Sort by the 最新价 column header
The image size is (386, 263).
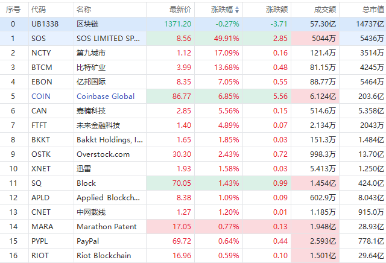pos(180,10)
